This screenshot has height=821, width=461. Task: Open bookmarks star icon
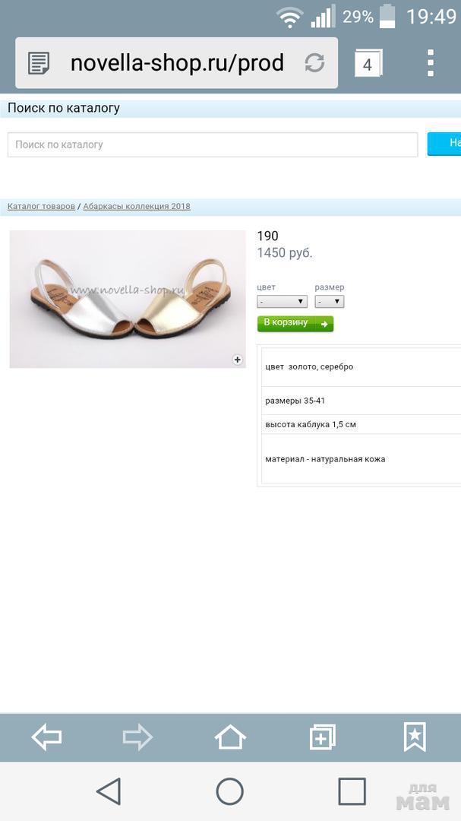click(415, 737)
